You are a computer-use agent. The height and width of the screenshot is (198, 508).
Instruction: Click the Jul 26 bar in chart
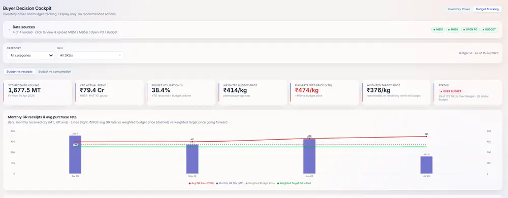[x=426, y=165]
